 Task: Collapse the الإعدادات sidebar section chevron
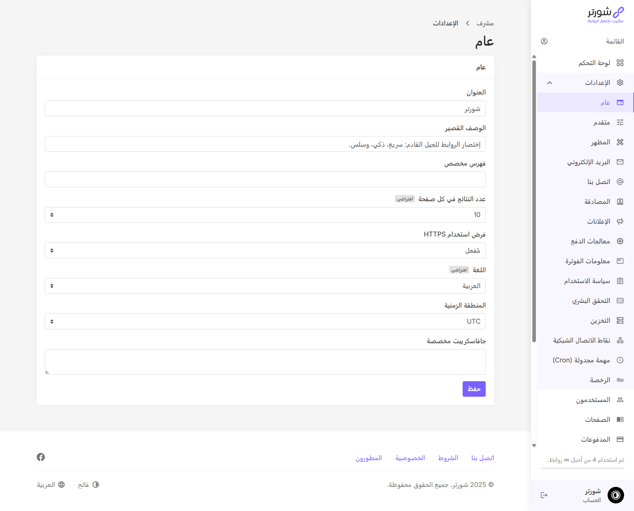pos(549,83)
